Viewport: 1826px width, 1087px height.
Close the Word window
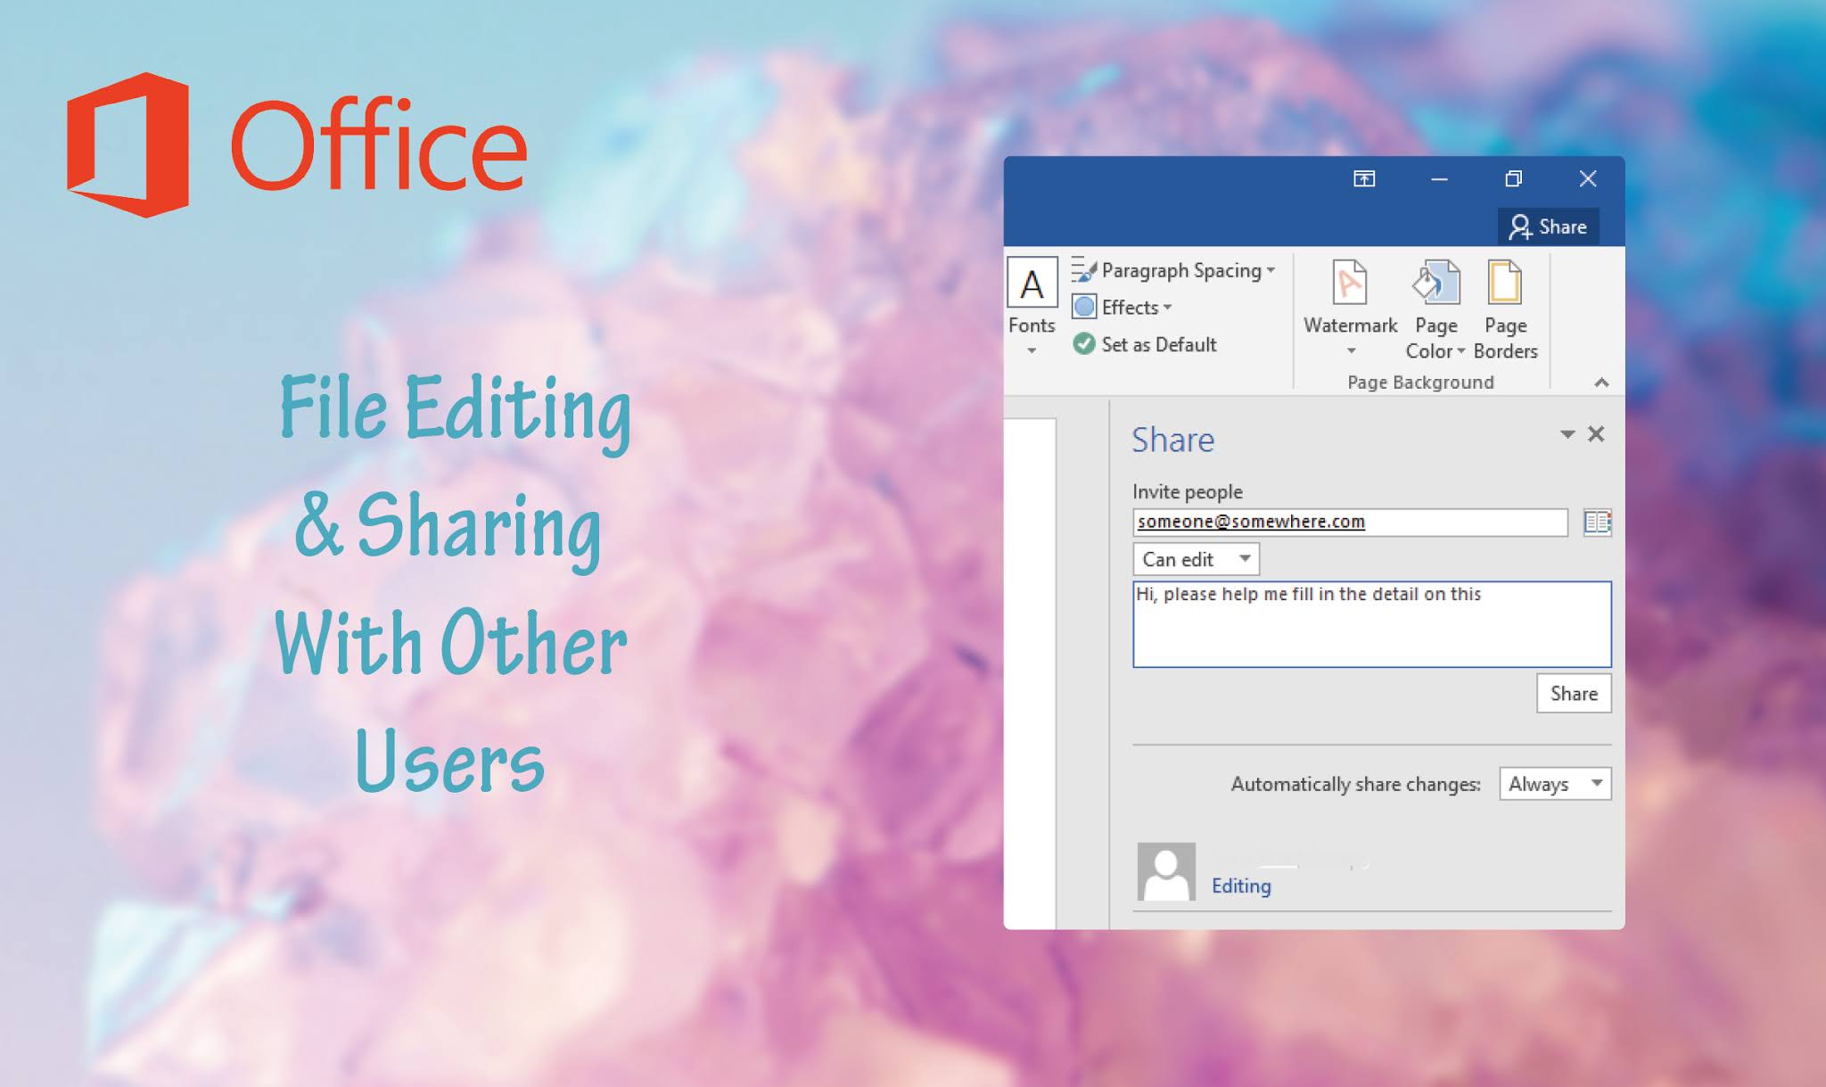1588,178
